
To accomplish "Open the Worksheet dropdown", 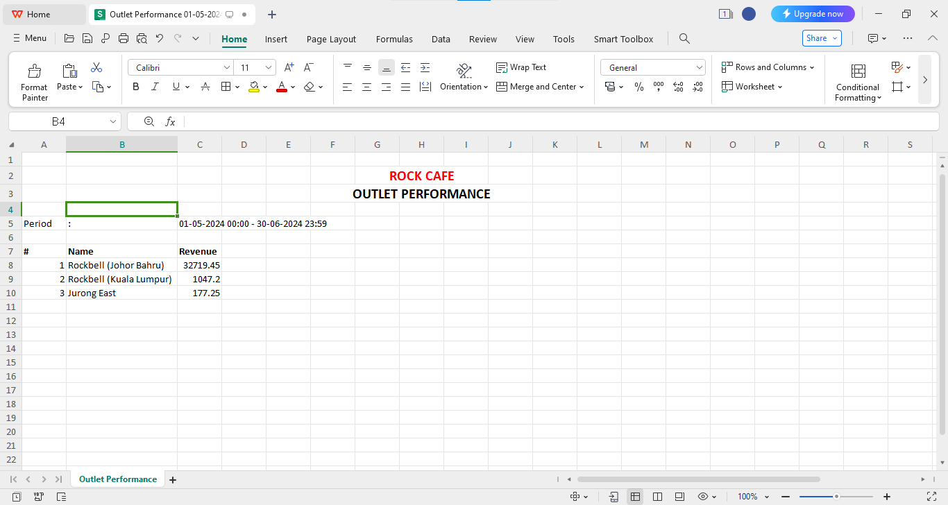I will pos(752,87).
